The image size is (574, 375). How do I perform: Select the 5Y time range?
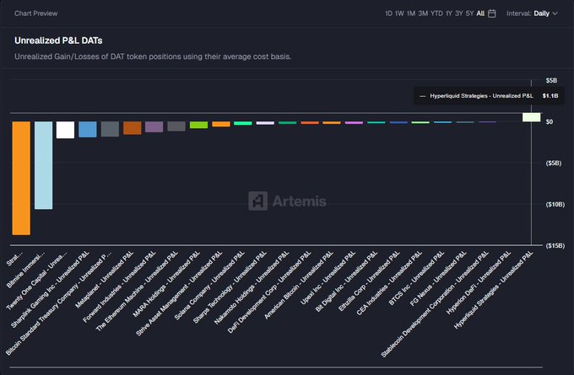tap(469, 13)
